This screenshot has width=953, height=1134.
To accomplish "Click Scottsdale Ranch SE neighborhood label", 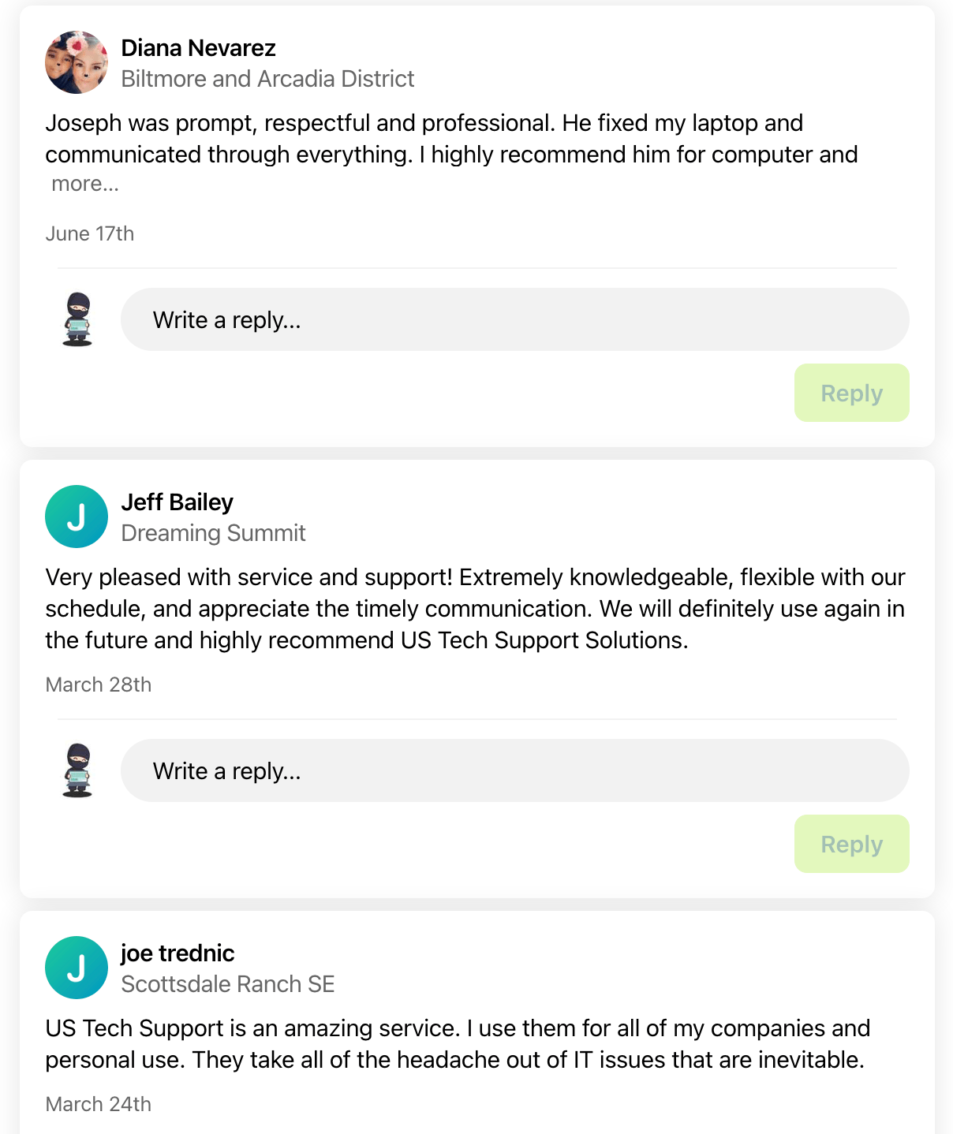I will click(x=227, y=984).
